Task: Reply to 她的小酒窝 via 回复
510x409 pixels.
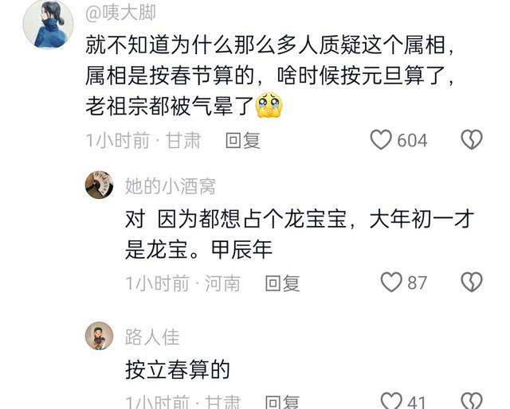Action: tap(282, 282)
